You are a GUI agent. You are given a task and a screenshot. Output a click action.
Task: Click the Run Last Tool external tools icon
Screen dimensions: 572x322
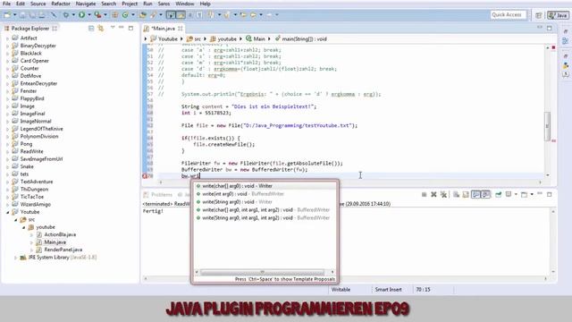pyautogui.click(x=97, y=15)
